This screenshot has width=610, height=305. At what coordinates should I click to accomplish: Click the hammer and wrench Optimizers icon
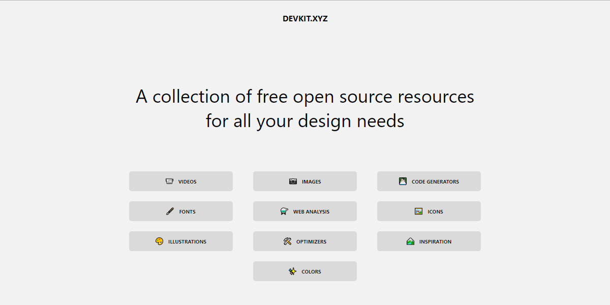288,241
